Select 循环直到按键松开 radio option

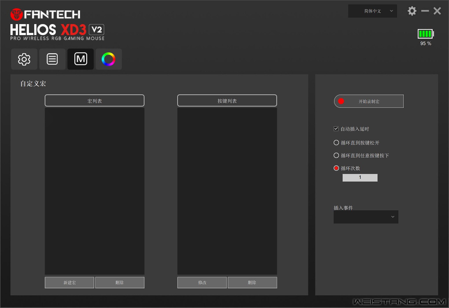(336, 143)
